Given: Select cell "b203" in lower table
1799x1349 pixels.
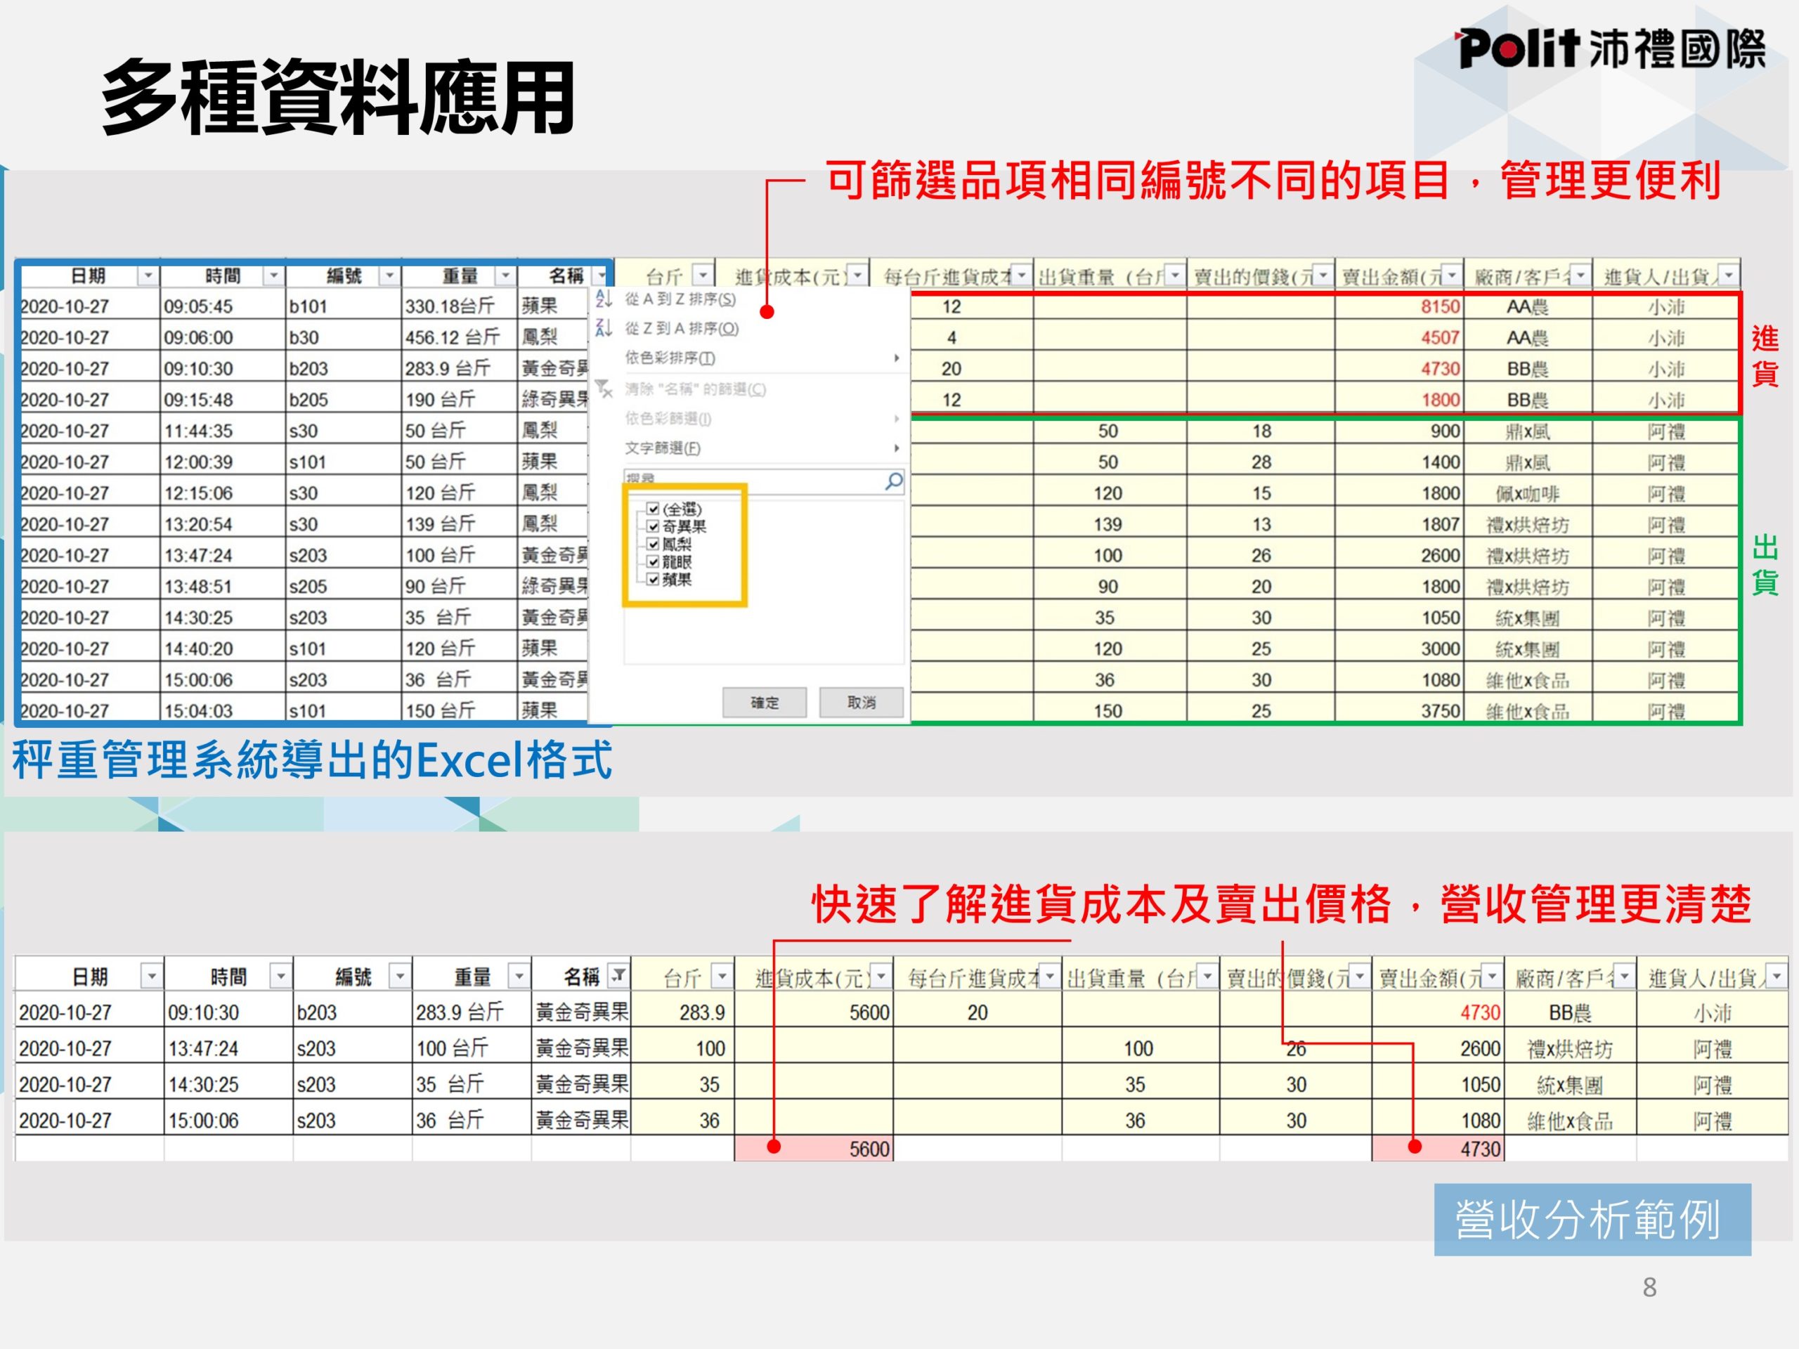Looking at the screenshot, I should [x=352, y=1012].
